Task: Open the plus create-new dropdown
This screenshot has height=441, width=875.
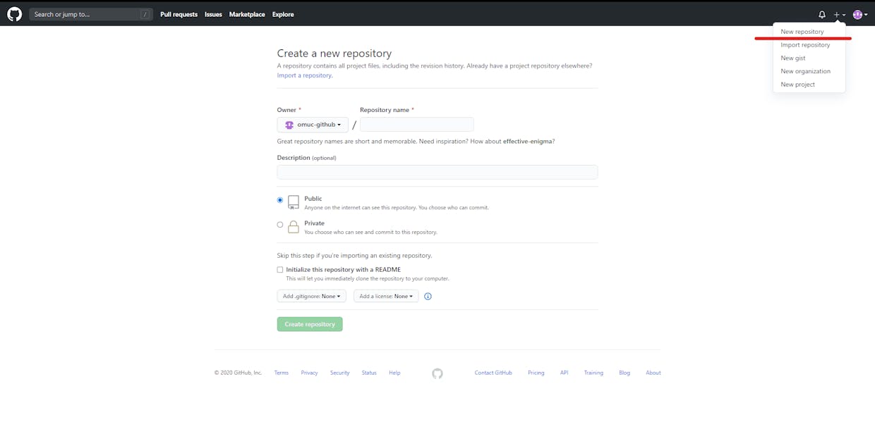Action: (x=839, y=14)
